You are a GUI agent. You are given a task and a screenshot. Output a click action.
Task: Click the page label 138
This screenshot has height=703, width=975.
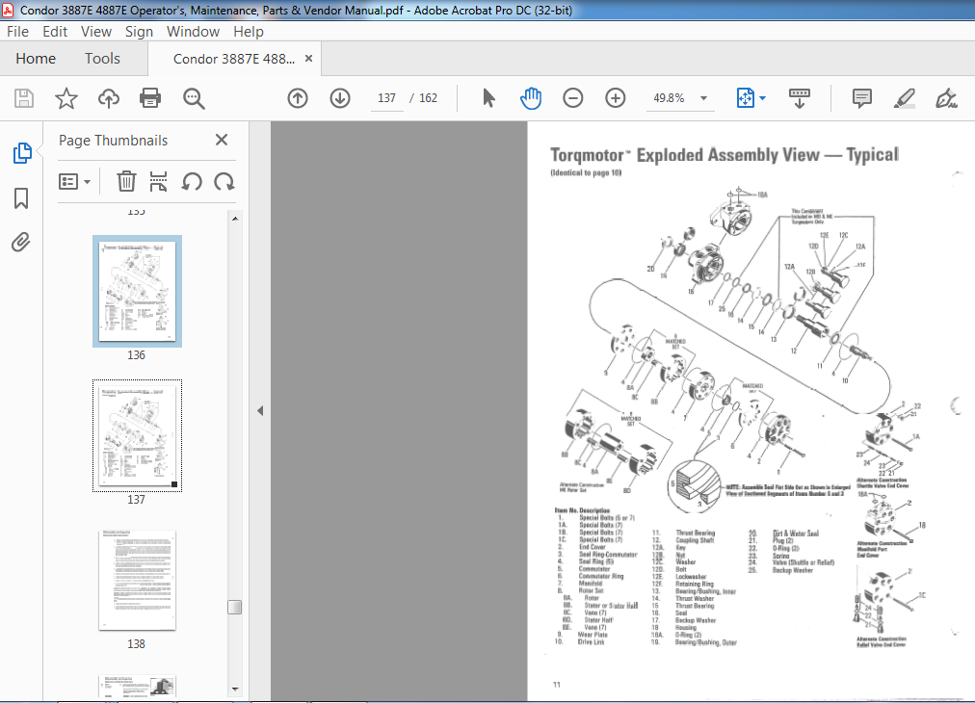click(136, 644)
